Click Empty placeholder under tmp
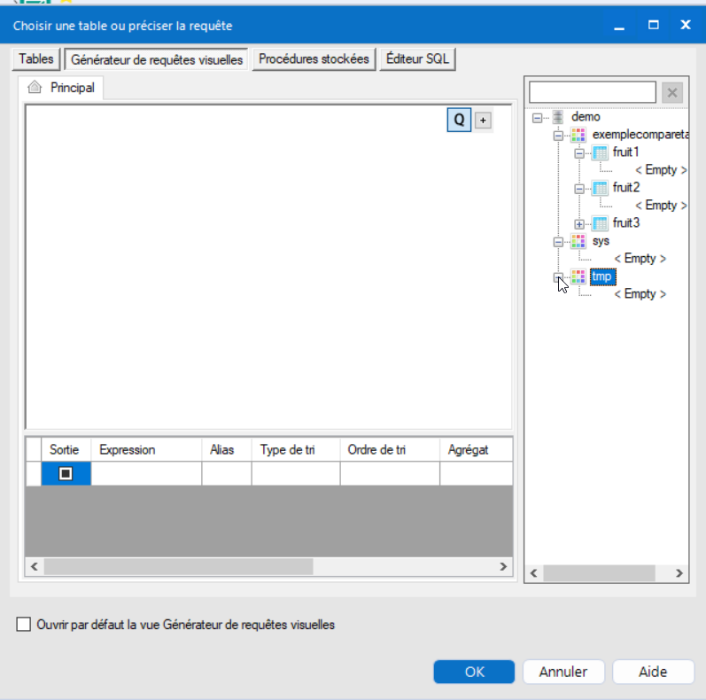706x700 pixels. pyautogui.click(x=640, y=294)
